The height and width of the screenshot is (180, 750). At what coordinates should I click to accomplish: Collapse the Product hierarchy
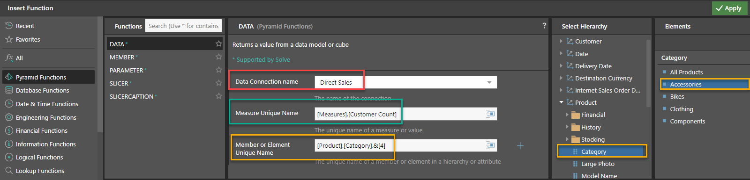[561, 102]
